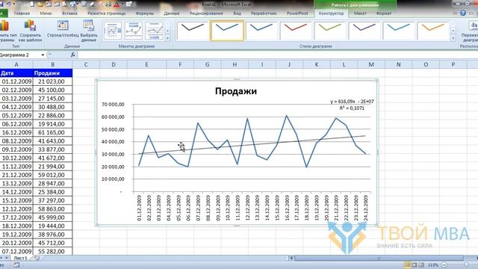The width and height of the screenshot is (478, 269).
Task: Choose the purple line chart style
Action: click(364, 31)
